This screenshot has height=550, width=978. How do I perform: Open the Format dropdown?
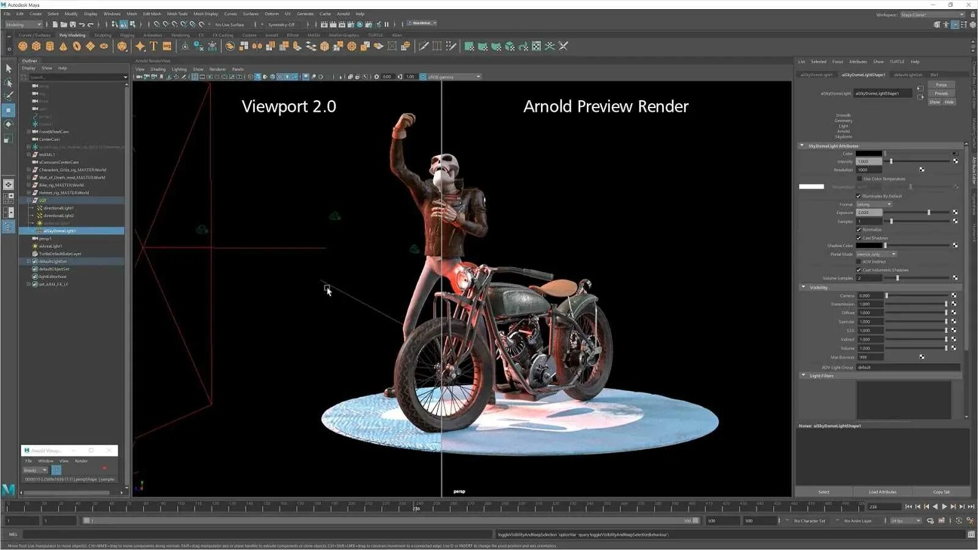(x=873, y=204)
